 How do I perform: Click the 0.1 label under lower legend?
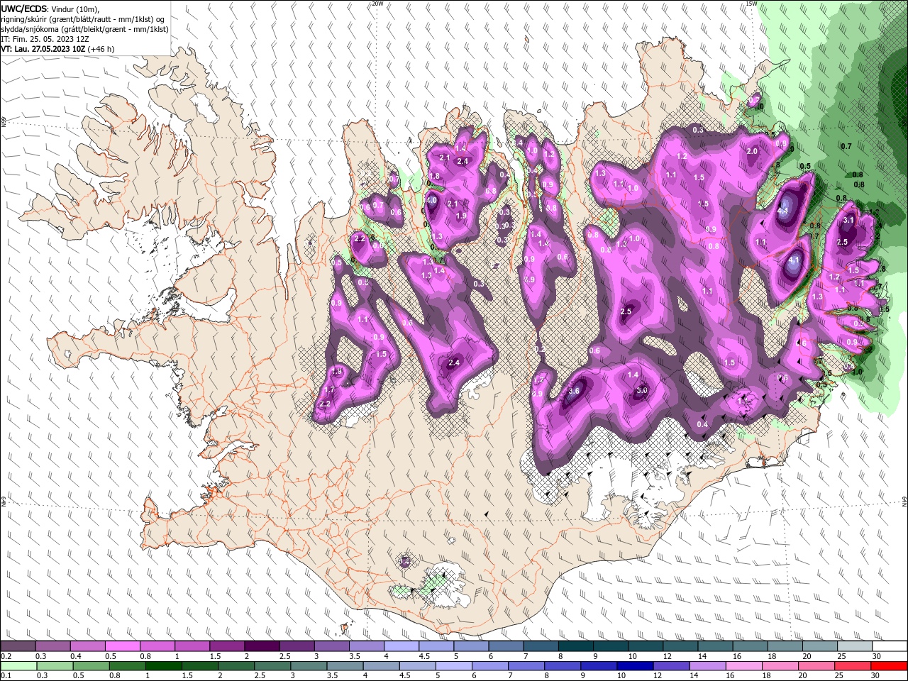coord(6,676)
